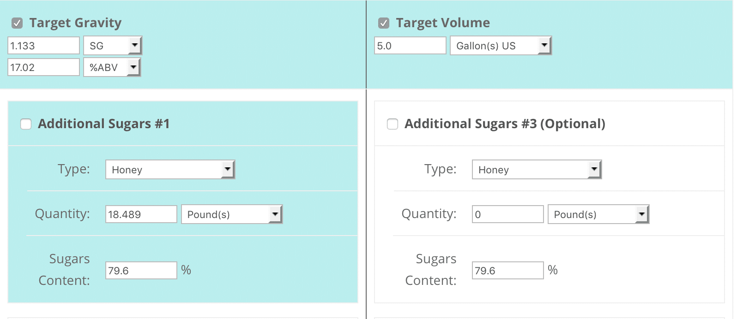Enable Additional Sugars #3 (Optional) checkbox

pos(393,124)
